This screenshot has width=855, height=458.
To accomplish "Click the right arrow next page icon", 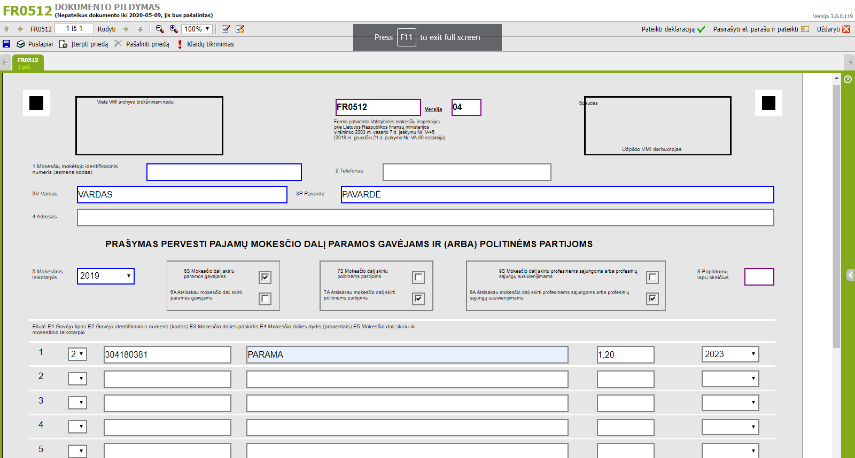I will (x=126, y=29).
